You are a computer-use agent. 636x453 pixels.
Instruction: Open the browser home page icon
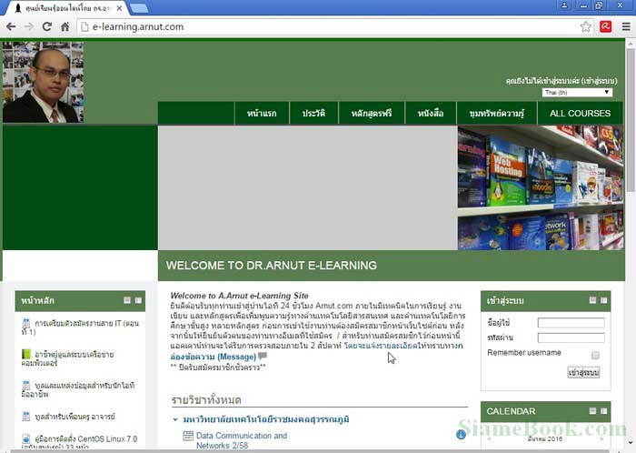65,26
